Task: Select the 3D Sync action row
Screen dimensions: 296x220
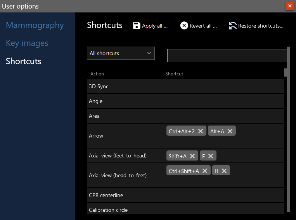Action: click(x=185, y=87)
